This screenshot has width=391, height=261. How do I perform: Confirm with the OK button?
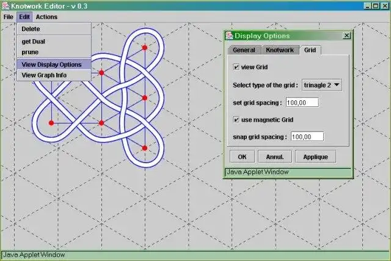coord(242,156)
